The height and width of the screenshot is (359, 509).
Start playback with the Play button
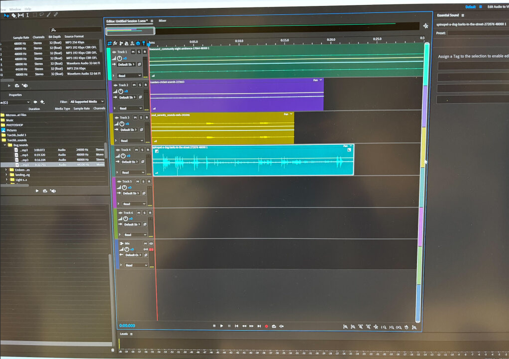pos(222,326)
